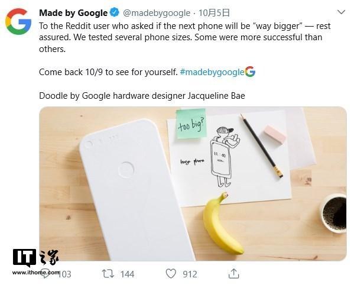This screenshot has height=288, width=351.
Task: Like the tweet with heart icon
Action: (171, 274)
